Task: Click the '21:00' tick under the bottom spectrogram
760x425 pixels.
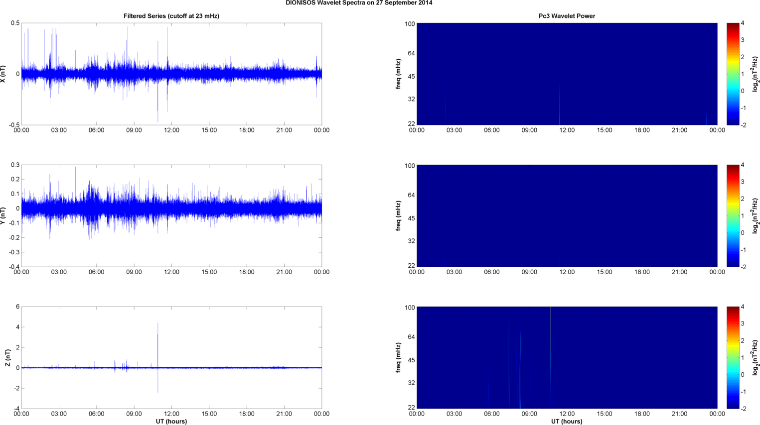Action: [679, 414]
